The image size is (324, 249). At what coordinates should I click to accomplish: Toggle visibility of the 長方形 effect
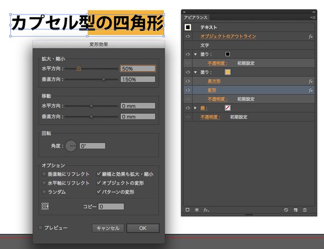[188, 81]
